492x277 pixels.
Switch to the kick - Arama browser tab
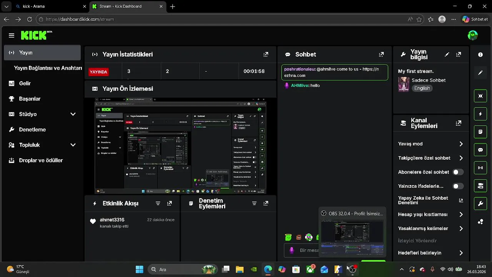click(50, 7)
